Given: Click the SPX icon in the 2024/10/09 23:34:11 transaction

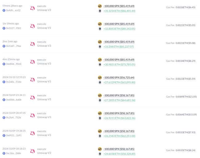Looking at the screenshot, I should point(99,95).
